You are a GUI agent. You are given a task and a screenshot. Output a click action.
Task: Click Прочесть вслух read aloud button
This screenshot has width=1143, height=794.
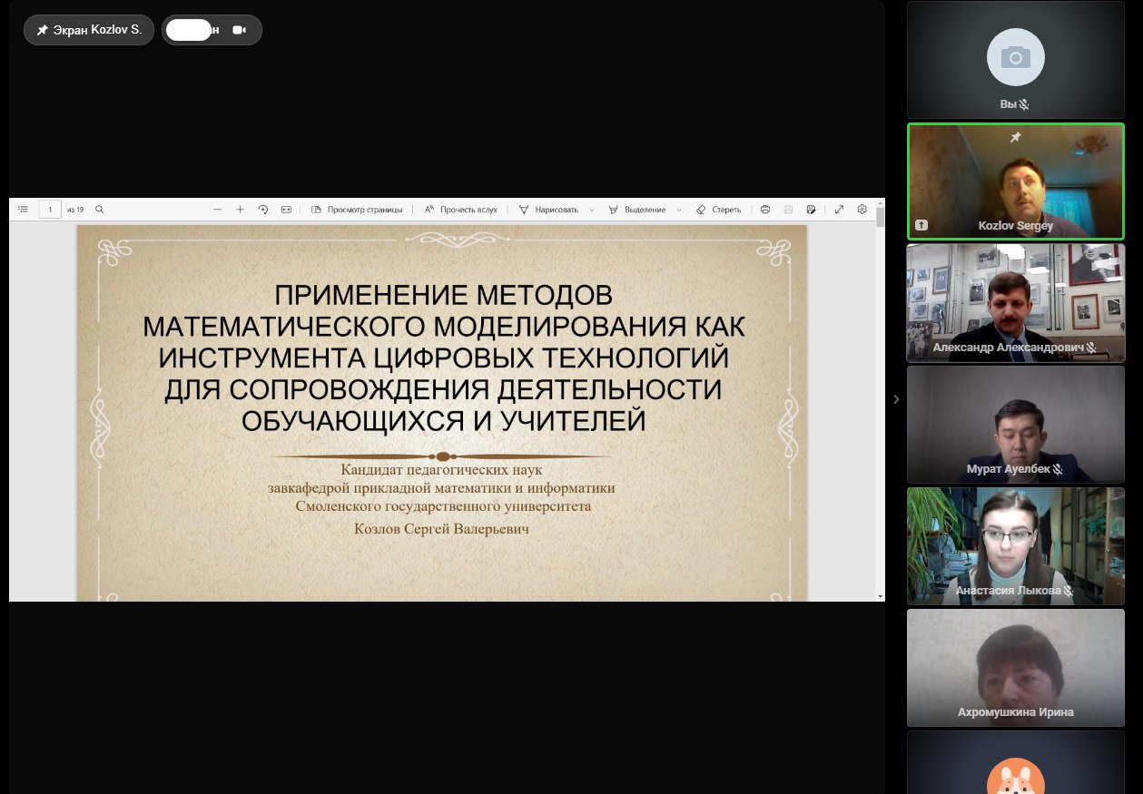460,210
